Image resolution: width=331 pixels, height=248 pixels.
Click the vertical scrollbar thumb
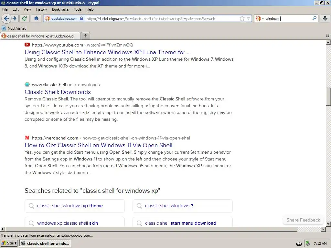328,96
